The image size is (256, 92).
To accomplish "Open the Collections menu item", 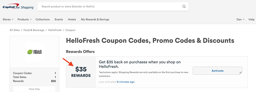I will 42,19.
